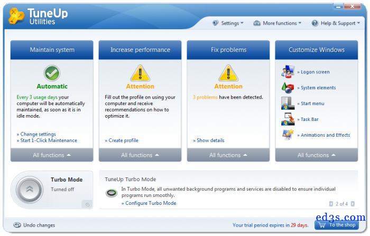Go to next tip, right of 2 of 4
This screenshot has width=370, height=236.
click(353, 204)
